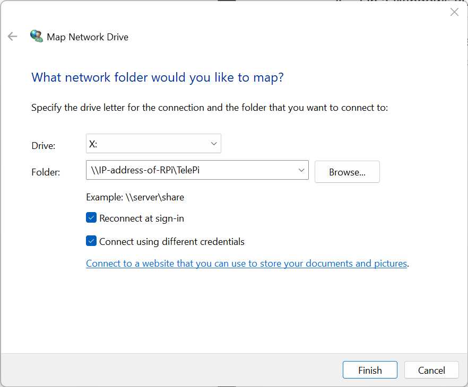Uncheck the Connect using different credentials checkbox
This screenshot has width=468, height=387.
(91, 241)
